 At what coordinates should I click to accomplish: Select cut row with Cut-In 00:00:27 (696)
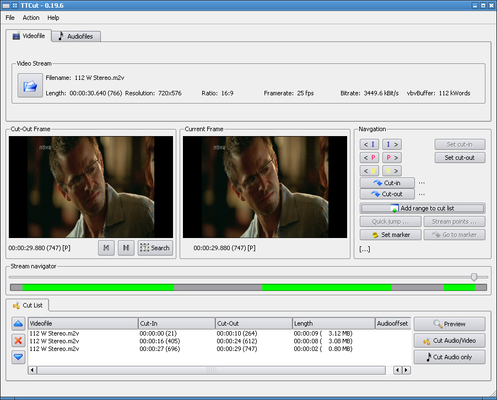[219, 349]
